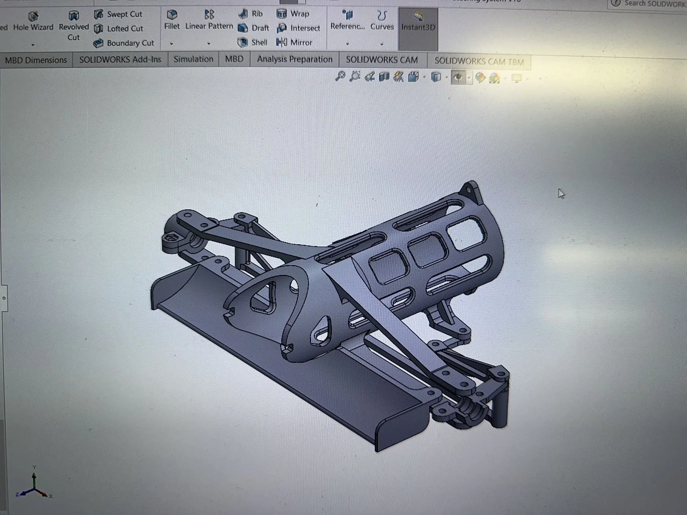The height and width of the screenshot is (515, 687).
Task: Expand Linear Pattern dropdown arrow
Action: point(209,44)
